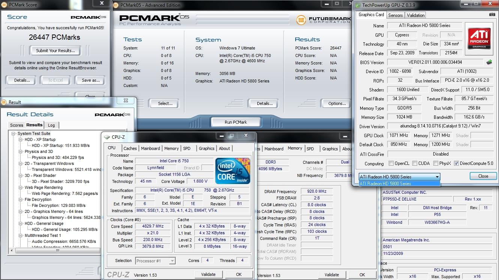Pick ATI Radeon HD 5800 Series list entry

click(x=399, y=184)
